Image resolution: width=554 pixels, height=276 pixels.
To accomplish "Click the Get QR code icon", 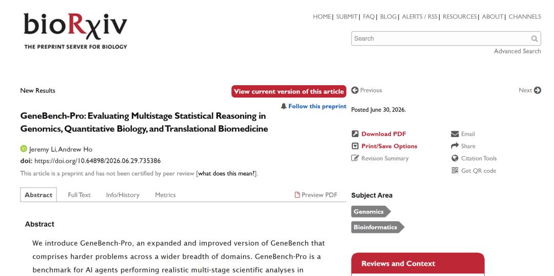I will tap(454, 170).
